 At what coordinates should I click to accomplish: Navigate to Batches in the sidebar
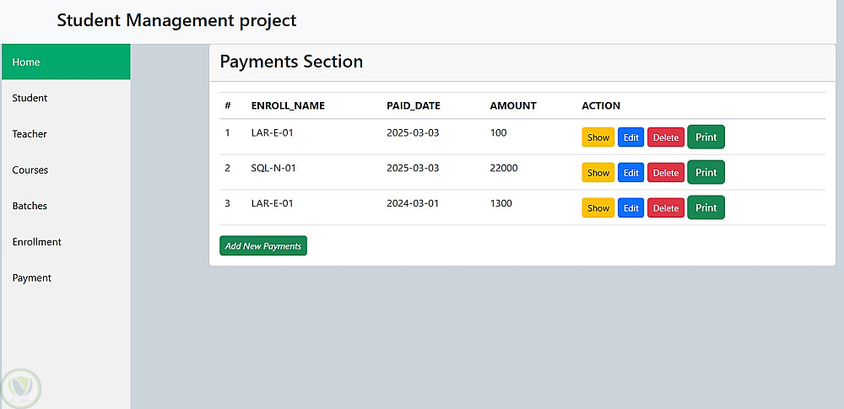pyautogui.click(x=30, y=206)
